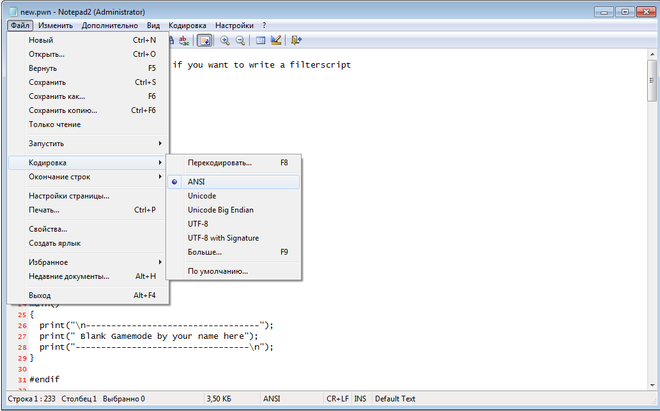Click the CR+LF status bar indicator
660x411 pixels.
337,399
